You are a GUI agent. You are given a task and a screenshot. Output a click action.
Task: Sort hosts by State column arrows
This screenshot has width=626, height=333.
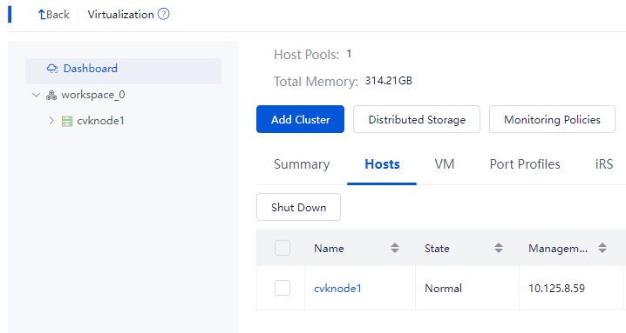click(x=499, y=248)
